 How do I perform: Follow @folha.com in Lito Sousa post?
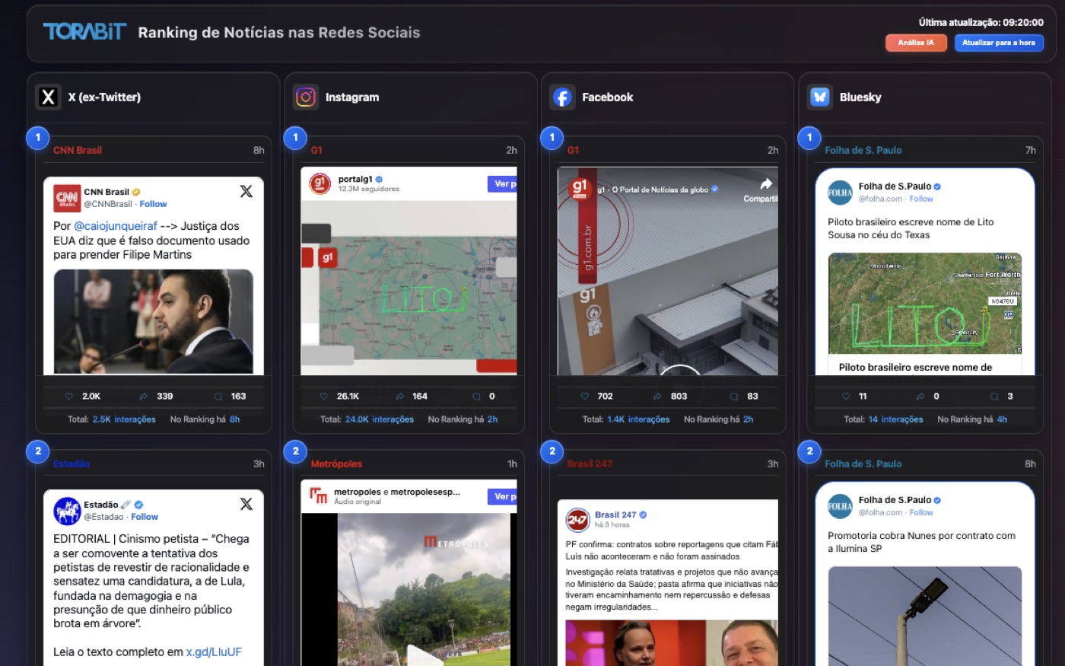[x=921, y=199]
